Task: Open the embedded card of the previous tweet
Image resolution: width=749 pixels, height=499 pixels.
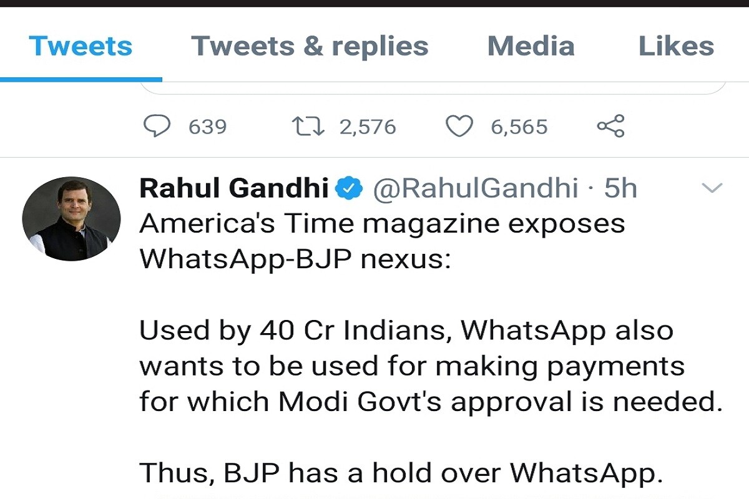Action: point(434,87)
